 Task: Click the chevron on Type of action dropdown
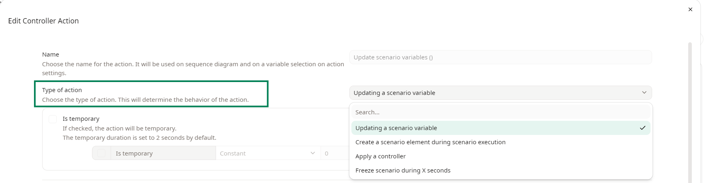[x=644, y=93]
